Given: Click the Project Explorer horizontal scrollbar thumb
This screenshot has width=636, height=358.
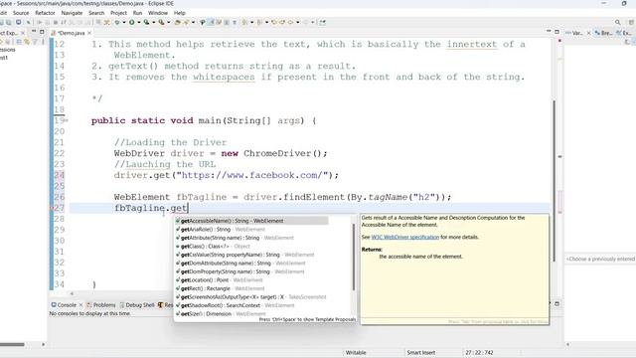Looking at the screenshot, I should [x=12, y=345].
